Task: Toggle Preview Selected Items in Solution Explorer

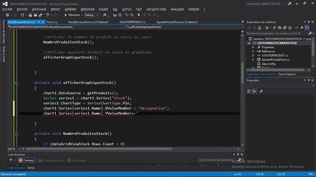Action: coord(307,28)
